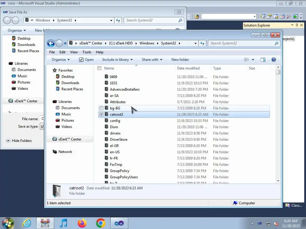Click the vertical scrollbar down arrow in file list
The image size is (306, 229).
tap(278, 181)
